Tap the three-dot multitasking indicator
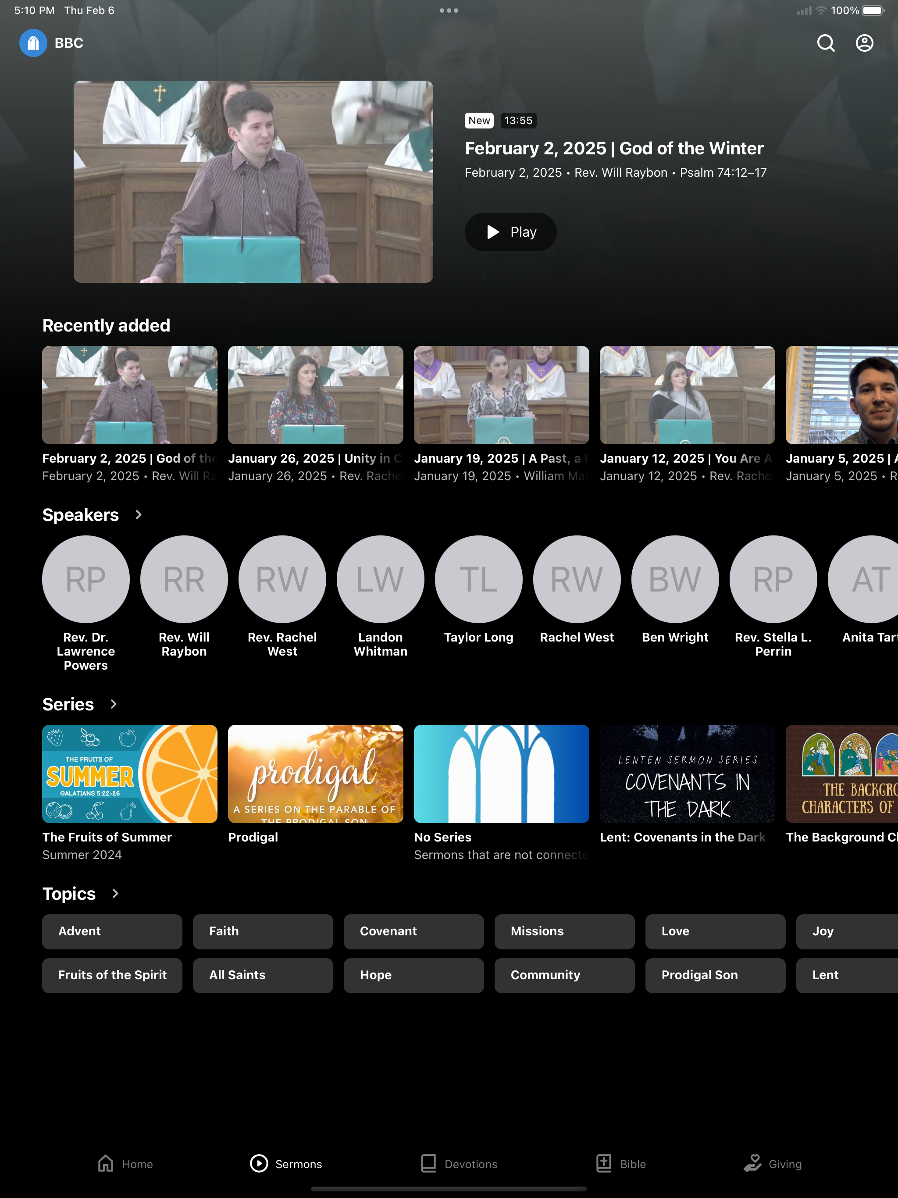The image size is (898, 1198). click(449, 10)
